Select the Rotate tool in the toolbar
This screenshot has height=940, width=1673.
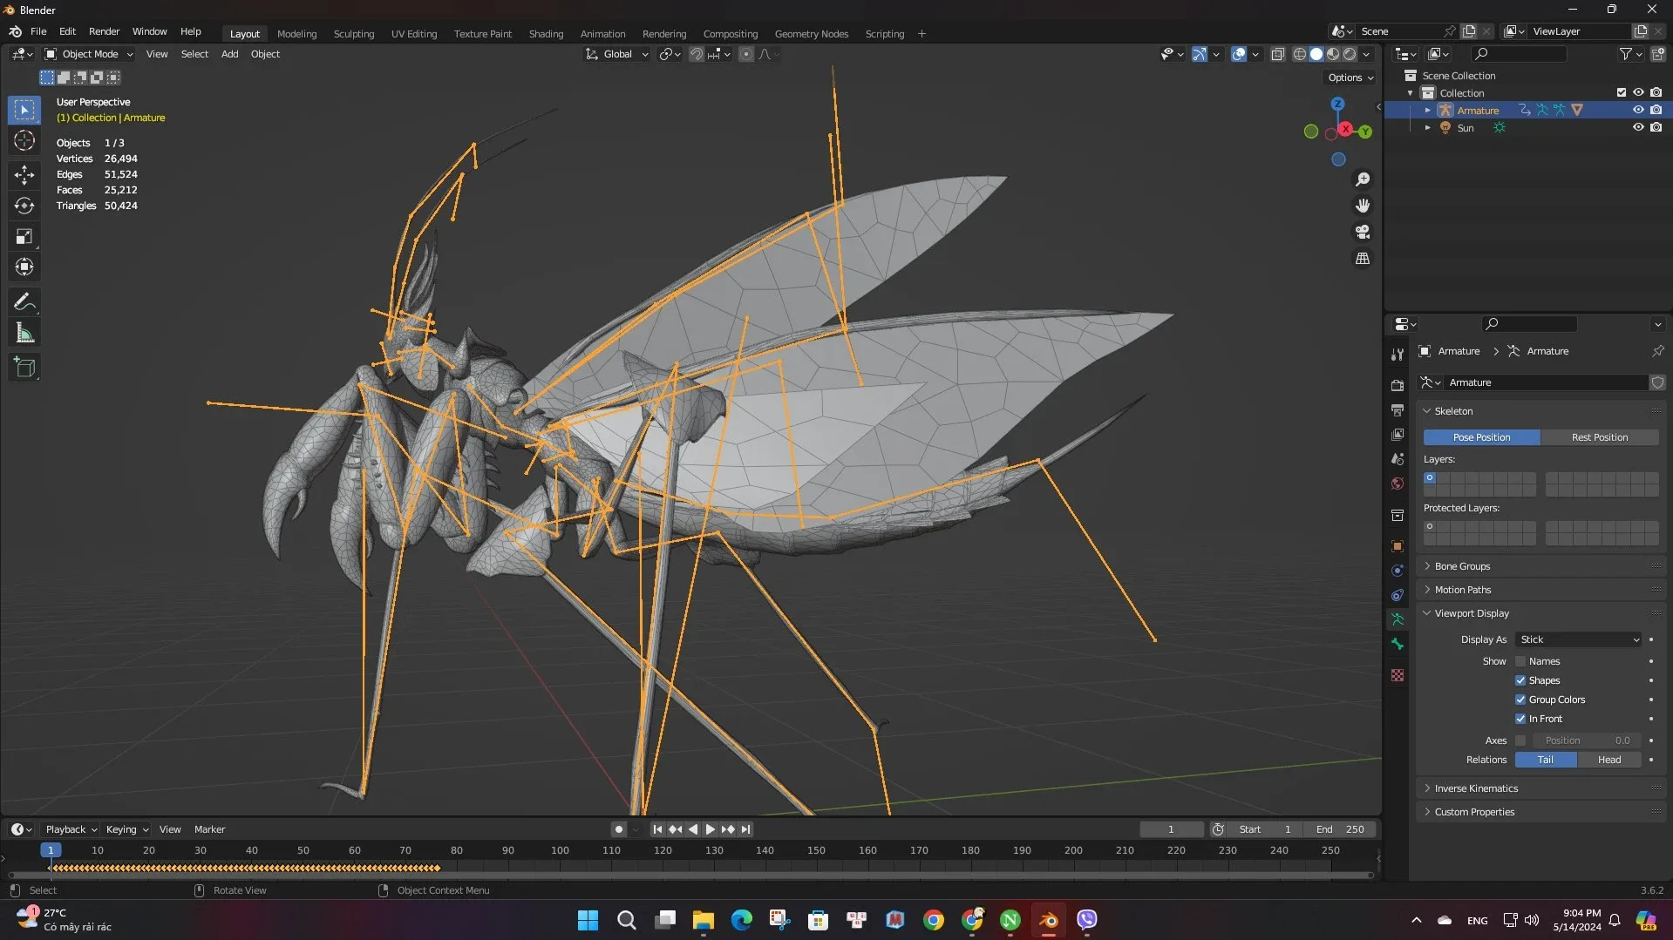pyautogui.click(x=24, y=206)
